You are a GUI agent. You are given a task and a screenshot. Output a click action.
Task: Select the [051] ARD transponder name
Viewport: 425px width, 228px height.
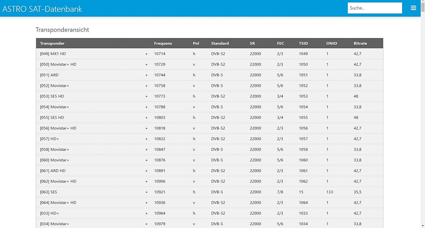[x=49, y=75]
